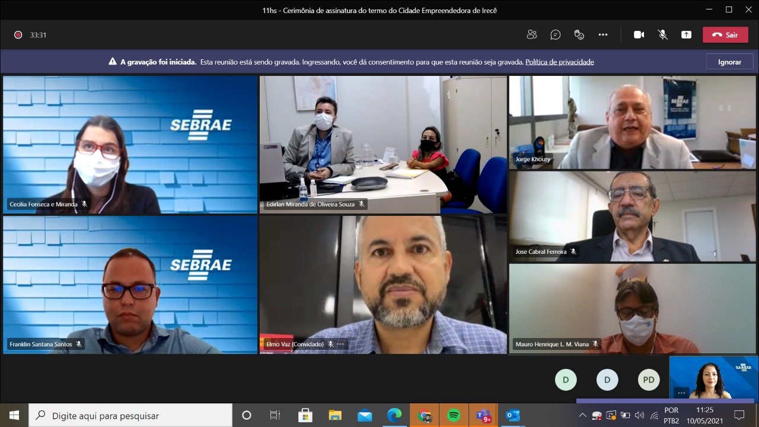Open the share content tray icon
Viewport: 759px width, 427px height.
coord(686,35)
